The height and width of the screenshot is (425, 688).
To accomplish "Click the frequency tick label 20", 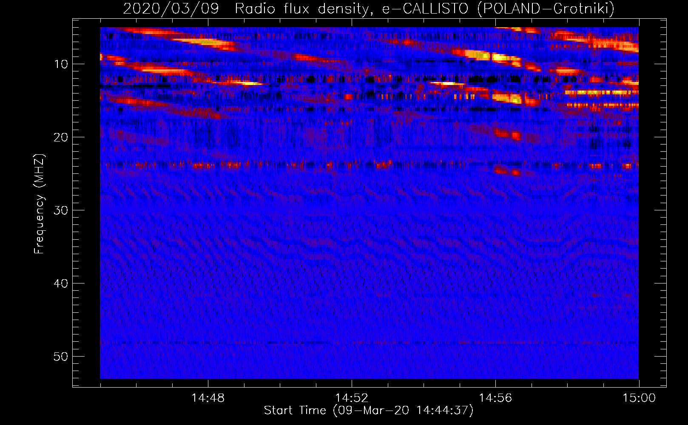I will click(61, 137).
